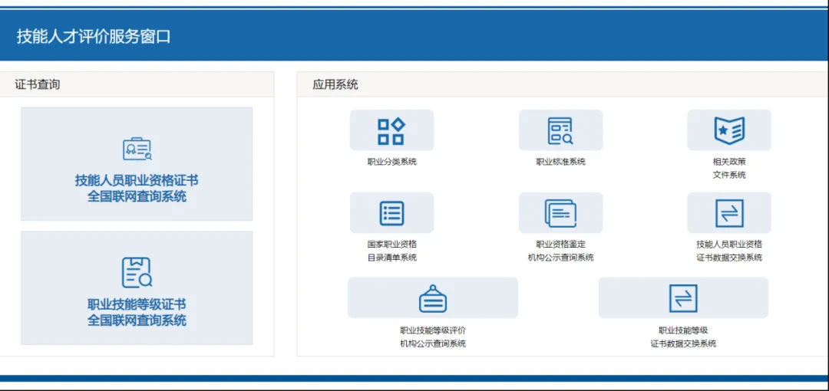829x391 pixels.
Task: Open the 职业资格鉴定机构公示查询系统 icon
Action: (x=560, y=213)
